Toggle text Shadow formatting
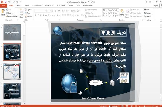This screenshot has width=162, height=107. click(43, 15)
